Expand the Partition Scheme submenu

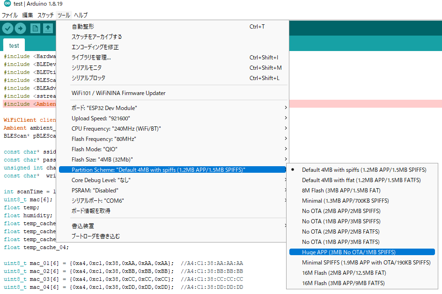coord(172,169)
